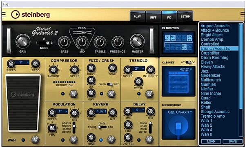This screenshot has width=245, height=147.
Task: Click the Steinberg logo
Action: [x=31, y=15]
